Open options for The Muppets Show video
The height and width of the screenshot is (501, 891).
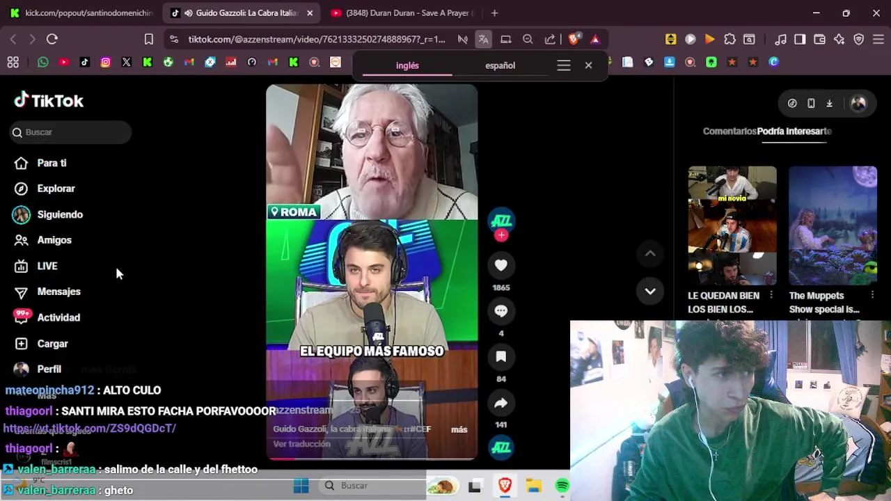click(x=872, y=295)
